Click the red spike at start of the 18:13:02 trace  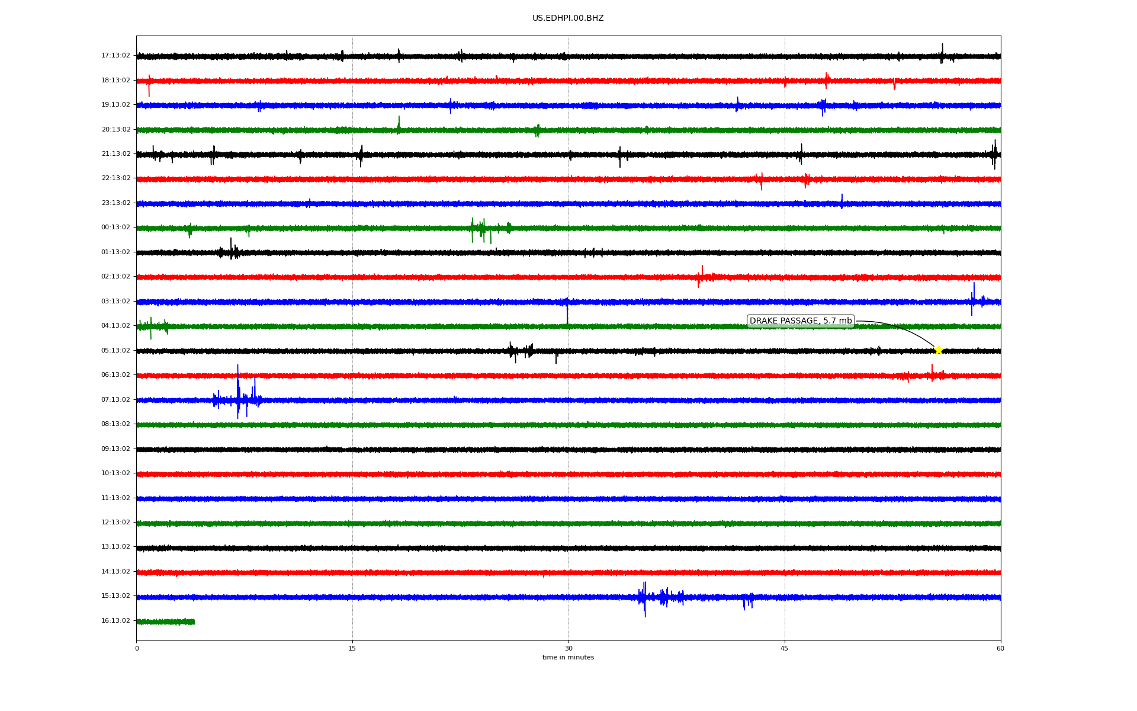click(149, 85)
